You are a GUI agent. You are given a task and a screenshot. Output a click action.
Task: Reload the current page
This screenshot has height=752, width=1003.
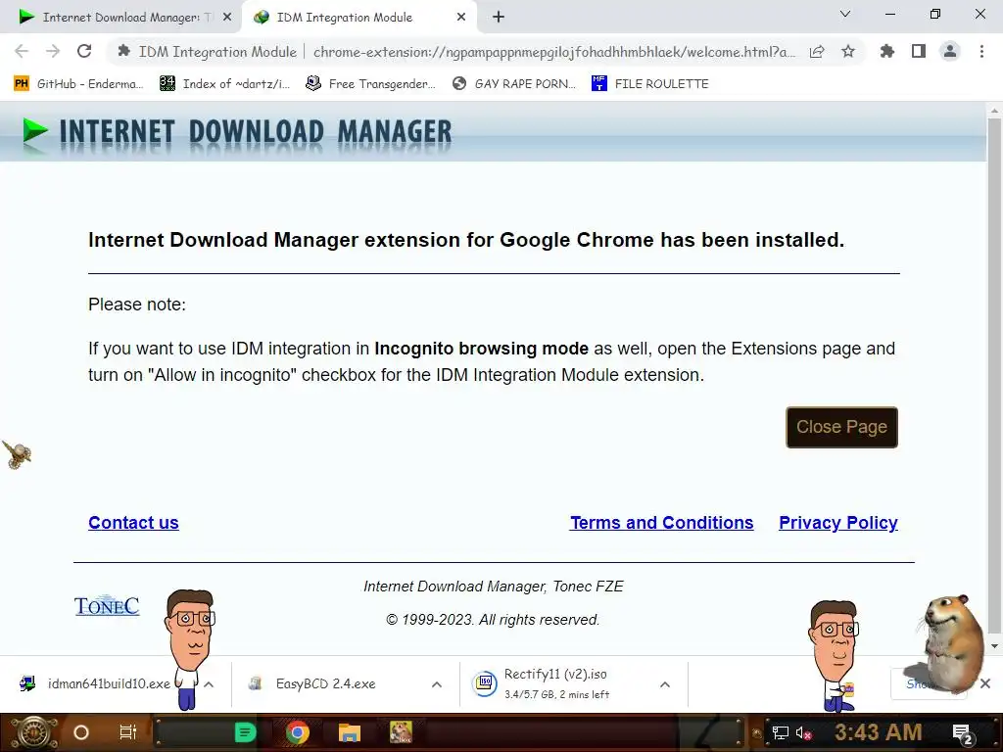click(84, 51)
